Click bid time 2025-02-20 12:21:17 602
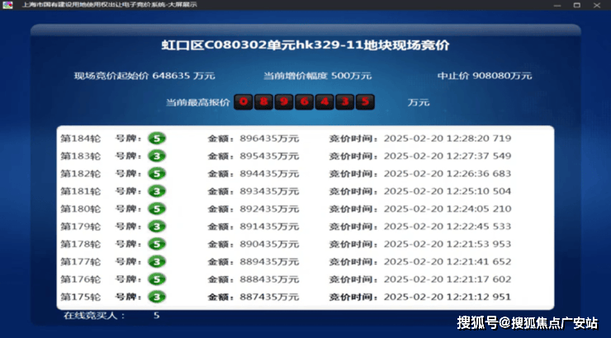This screenshot has height=338, width=611. [x=448, y=279]
